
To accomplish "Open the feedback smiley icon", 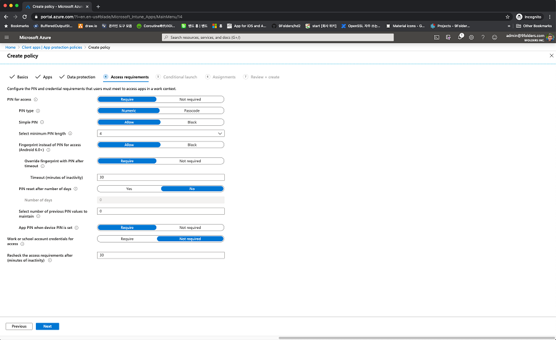I will 494,37.
